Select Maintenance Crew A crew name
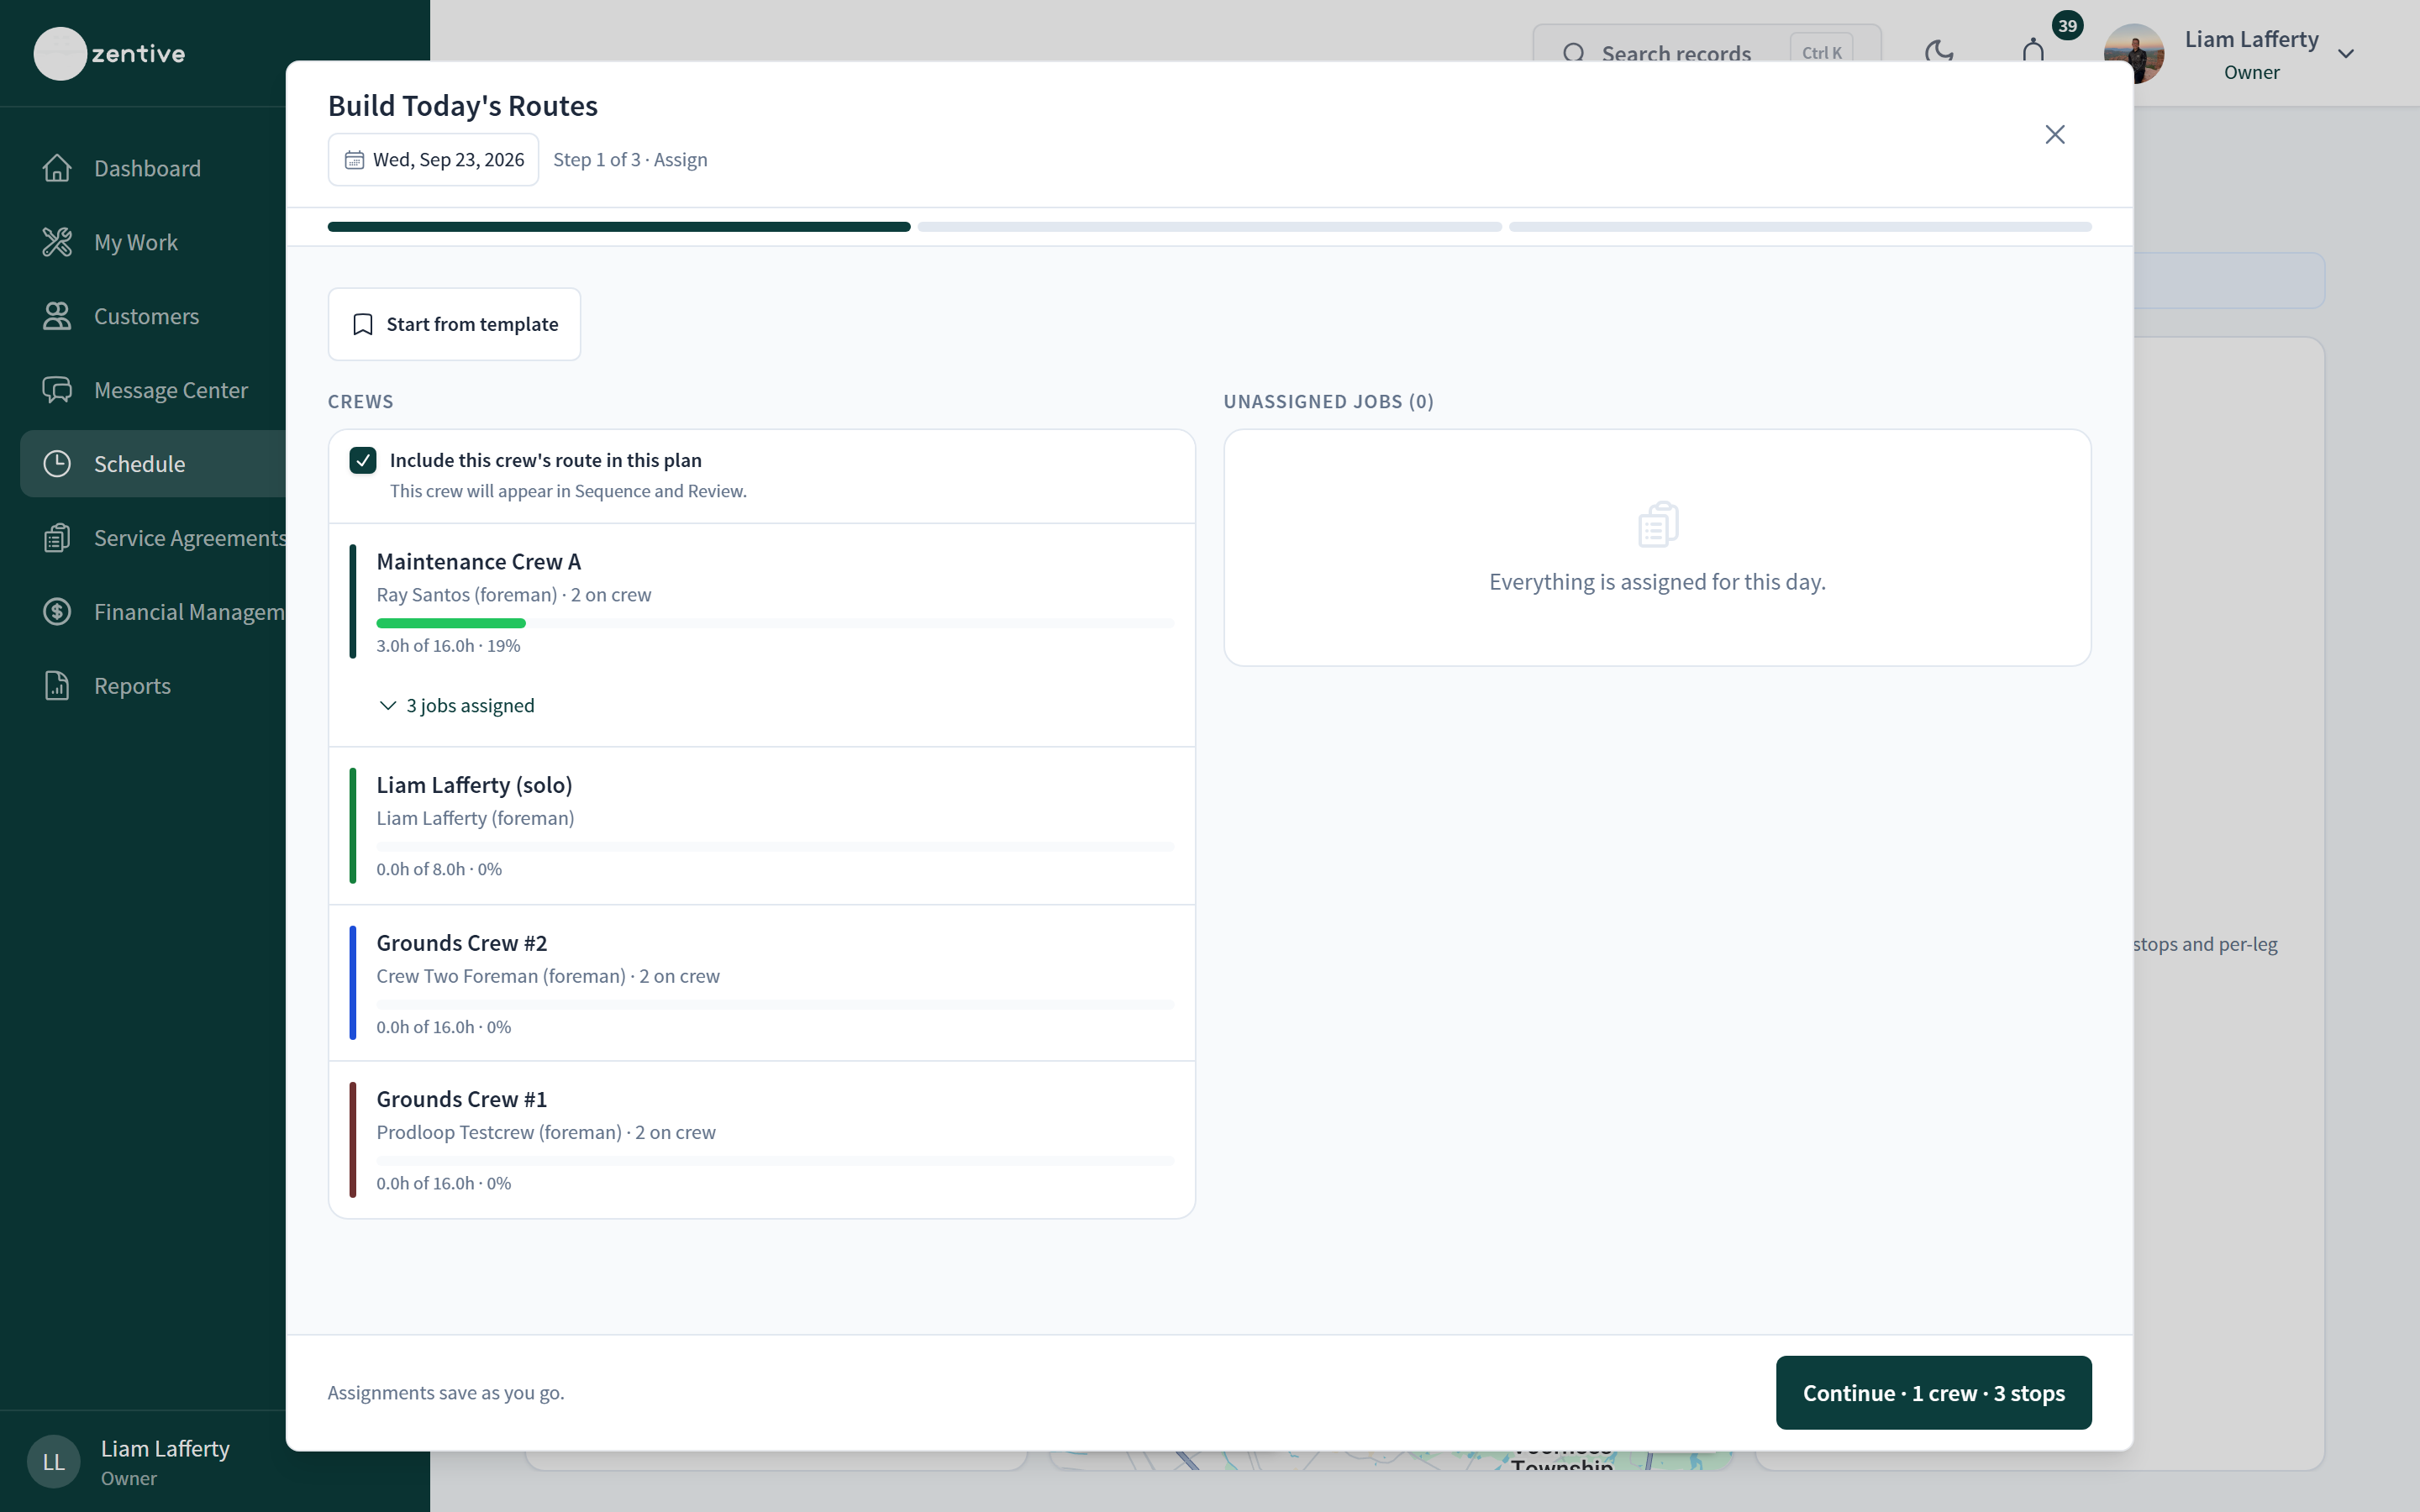 (478, 562)
